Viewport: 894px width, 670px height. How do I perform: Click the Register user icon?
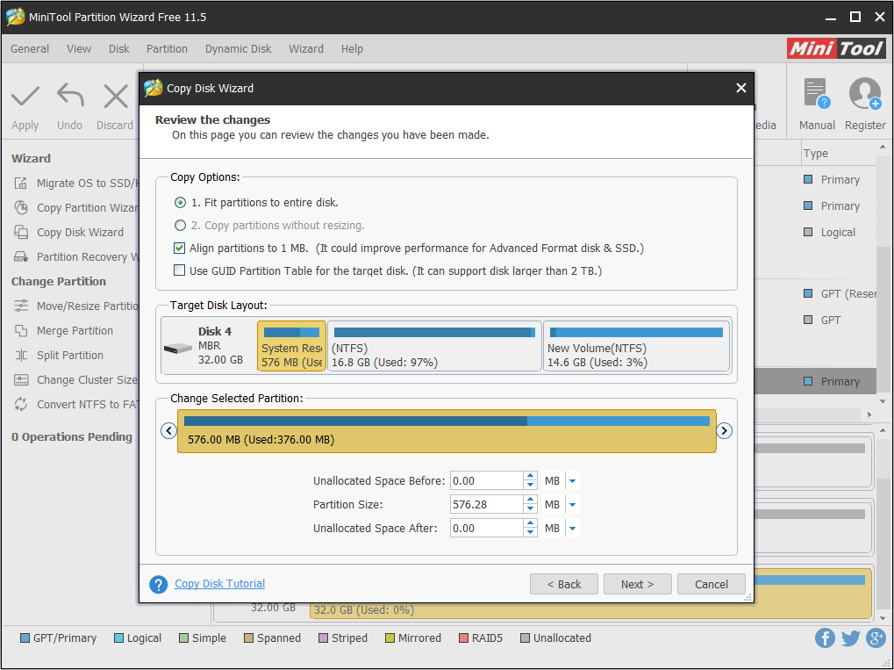pyautogui.click(x=865, y=94)
